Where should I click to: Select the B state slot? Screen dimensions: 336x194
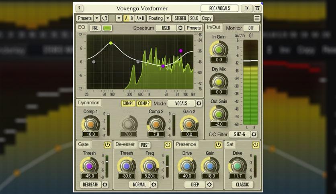pos(132,18)
